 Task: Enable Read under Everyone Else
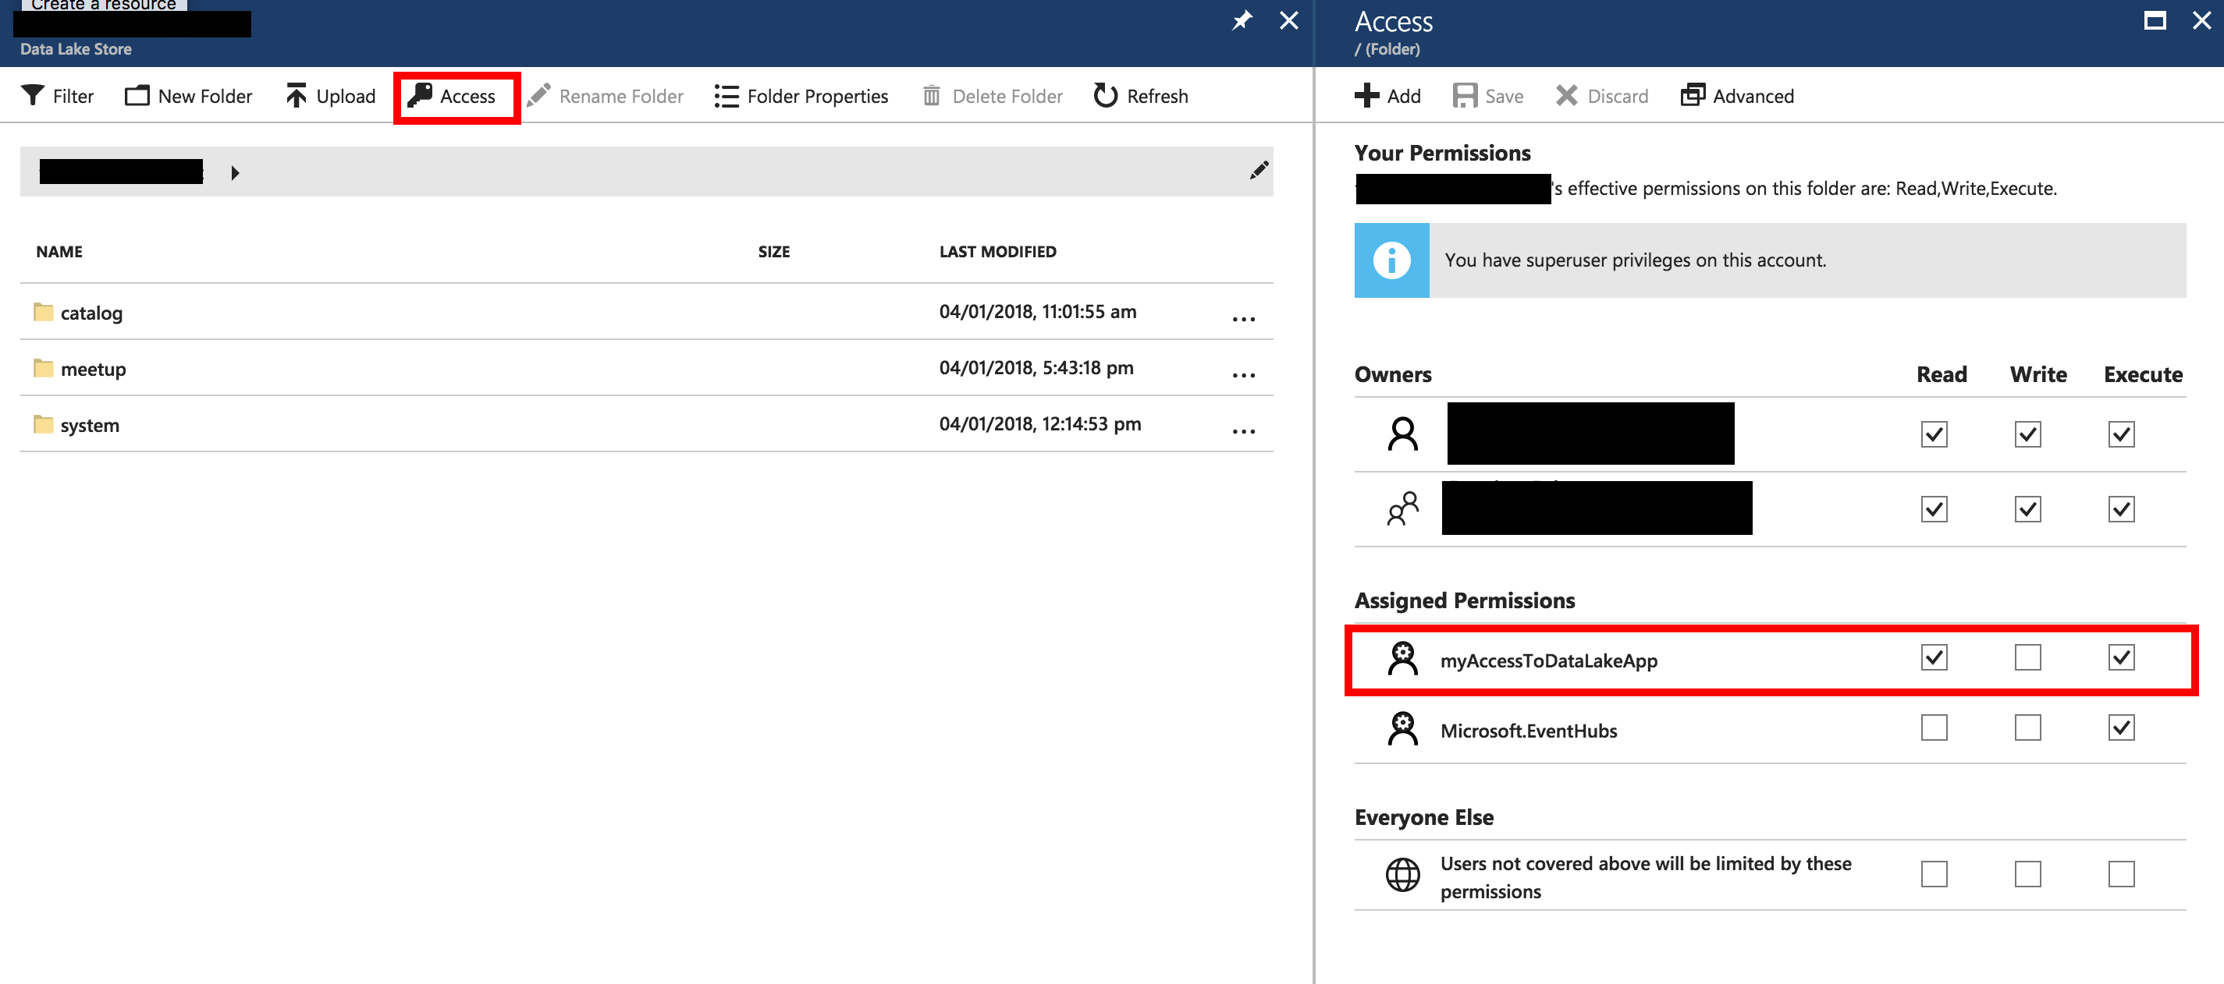coord(1934,873)
